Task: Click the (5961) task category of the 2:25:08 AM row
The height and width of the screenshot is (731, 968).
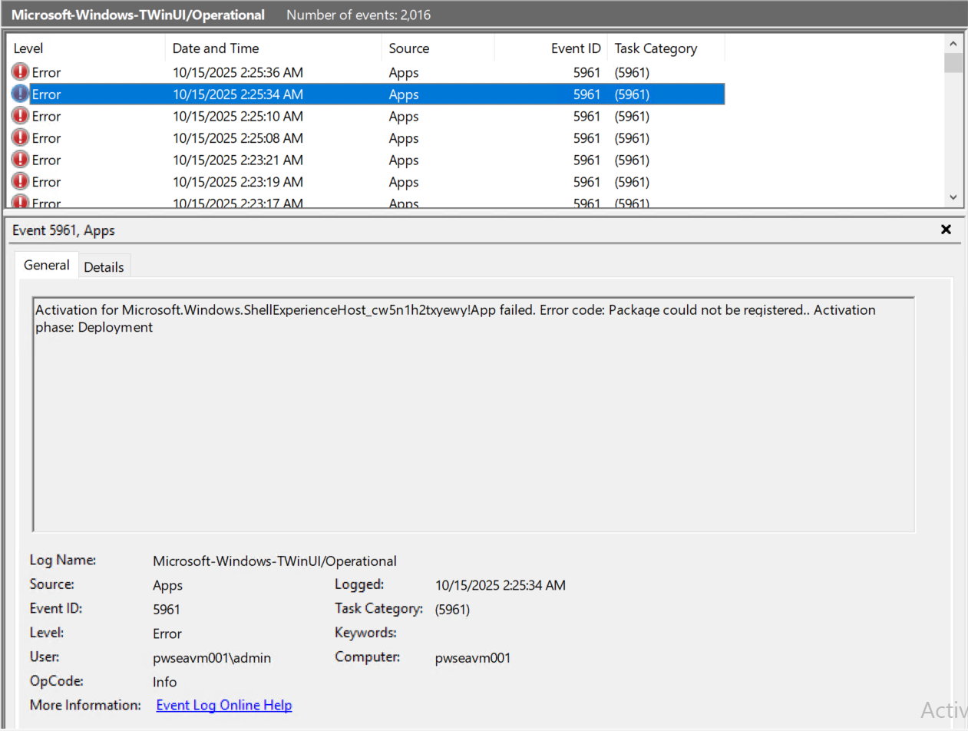Action: 632,138
